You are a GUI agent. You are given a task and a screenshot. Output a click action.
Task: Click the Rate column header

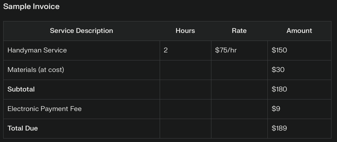point(239,31)
